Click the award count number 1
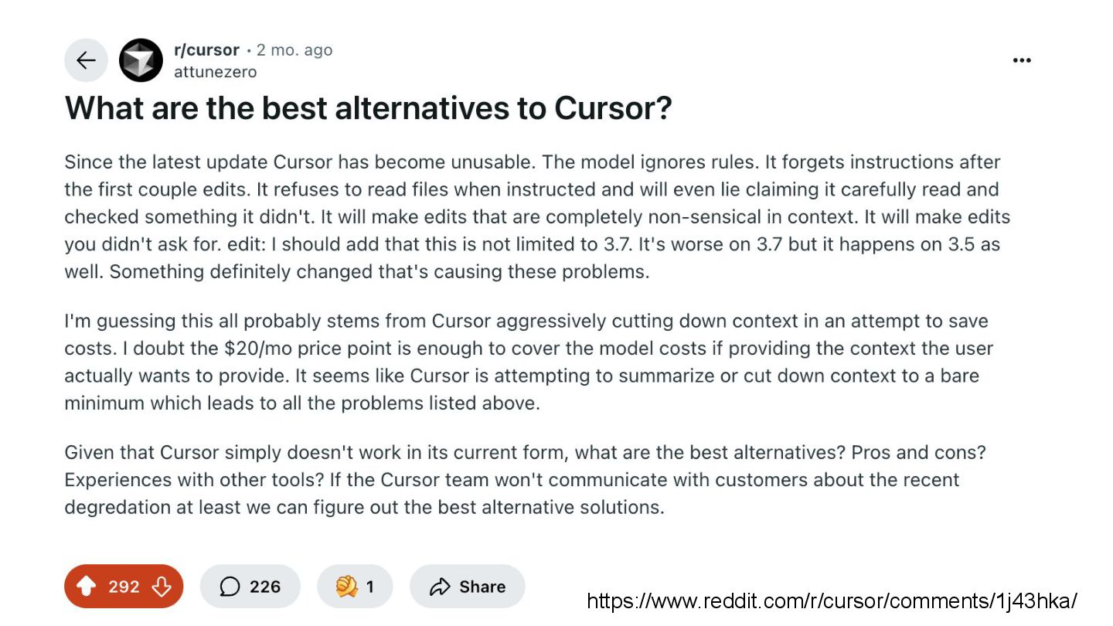 pyautogui.click(x=370, y=587)
